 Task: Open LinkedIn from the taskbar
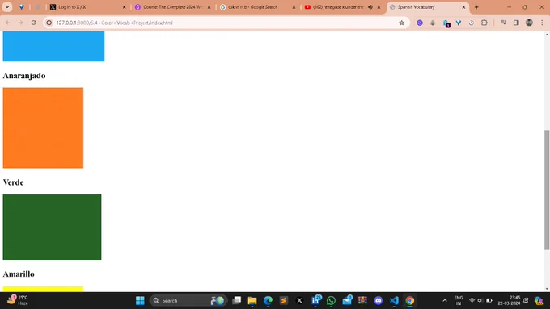pos(315,300)
